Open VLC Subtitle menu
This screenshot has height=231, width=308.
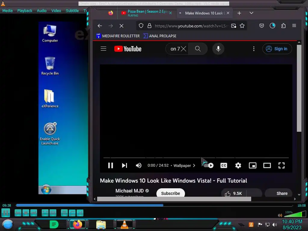[72, 11]
